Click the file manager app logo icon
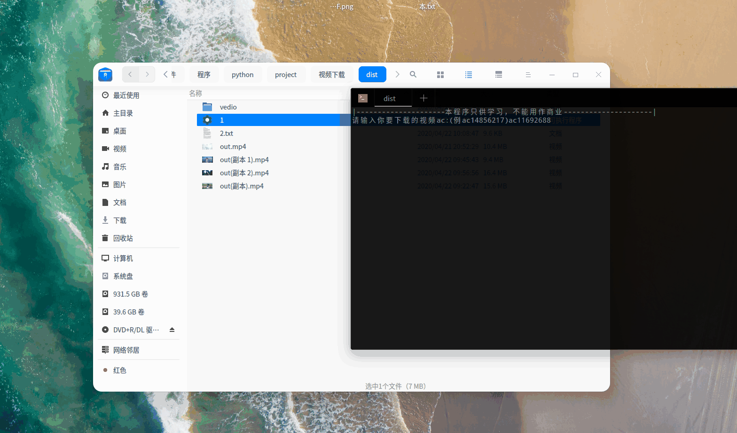 pyautogui.click(x=105, y=74)
